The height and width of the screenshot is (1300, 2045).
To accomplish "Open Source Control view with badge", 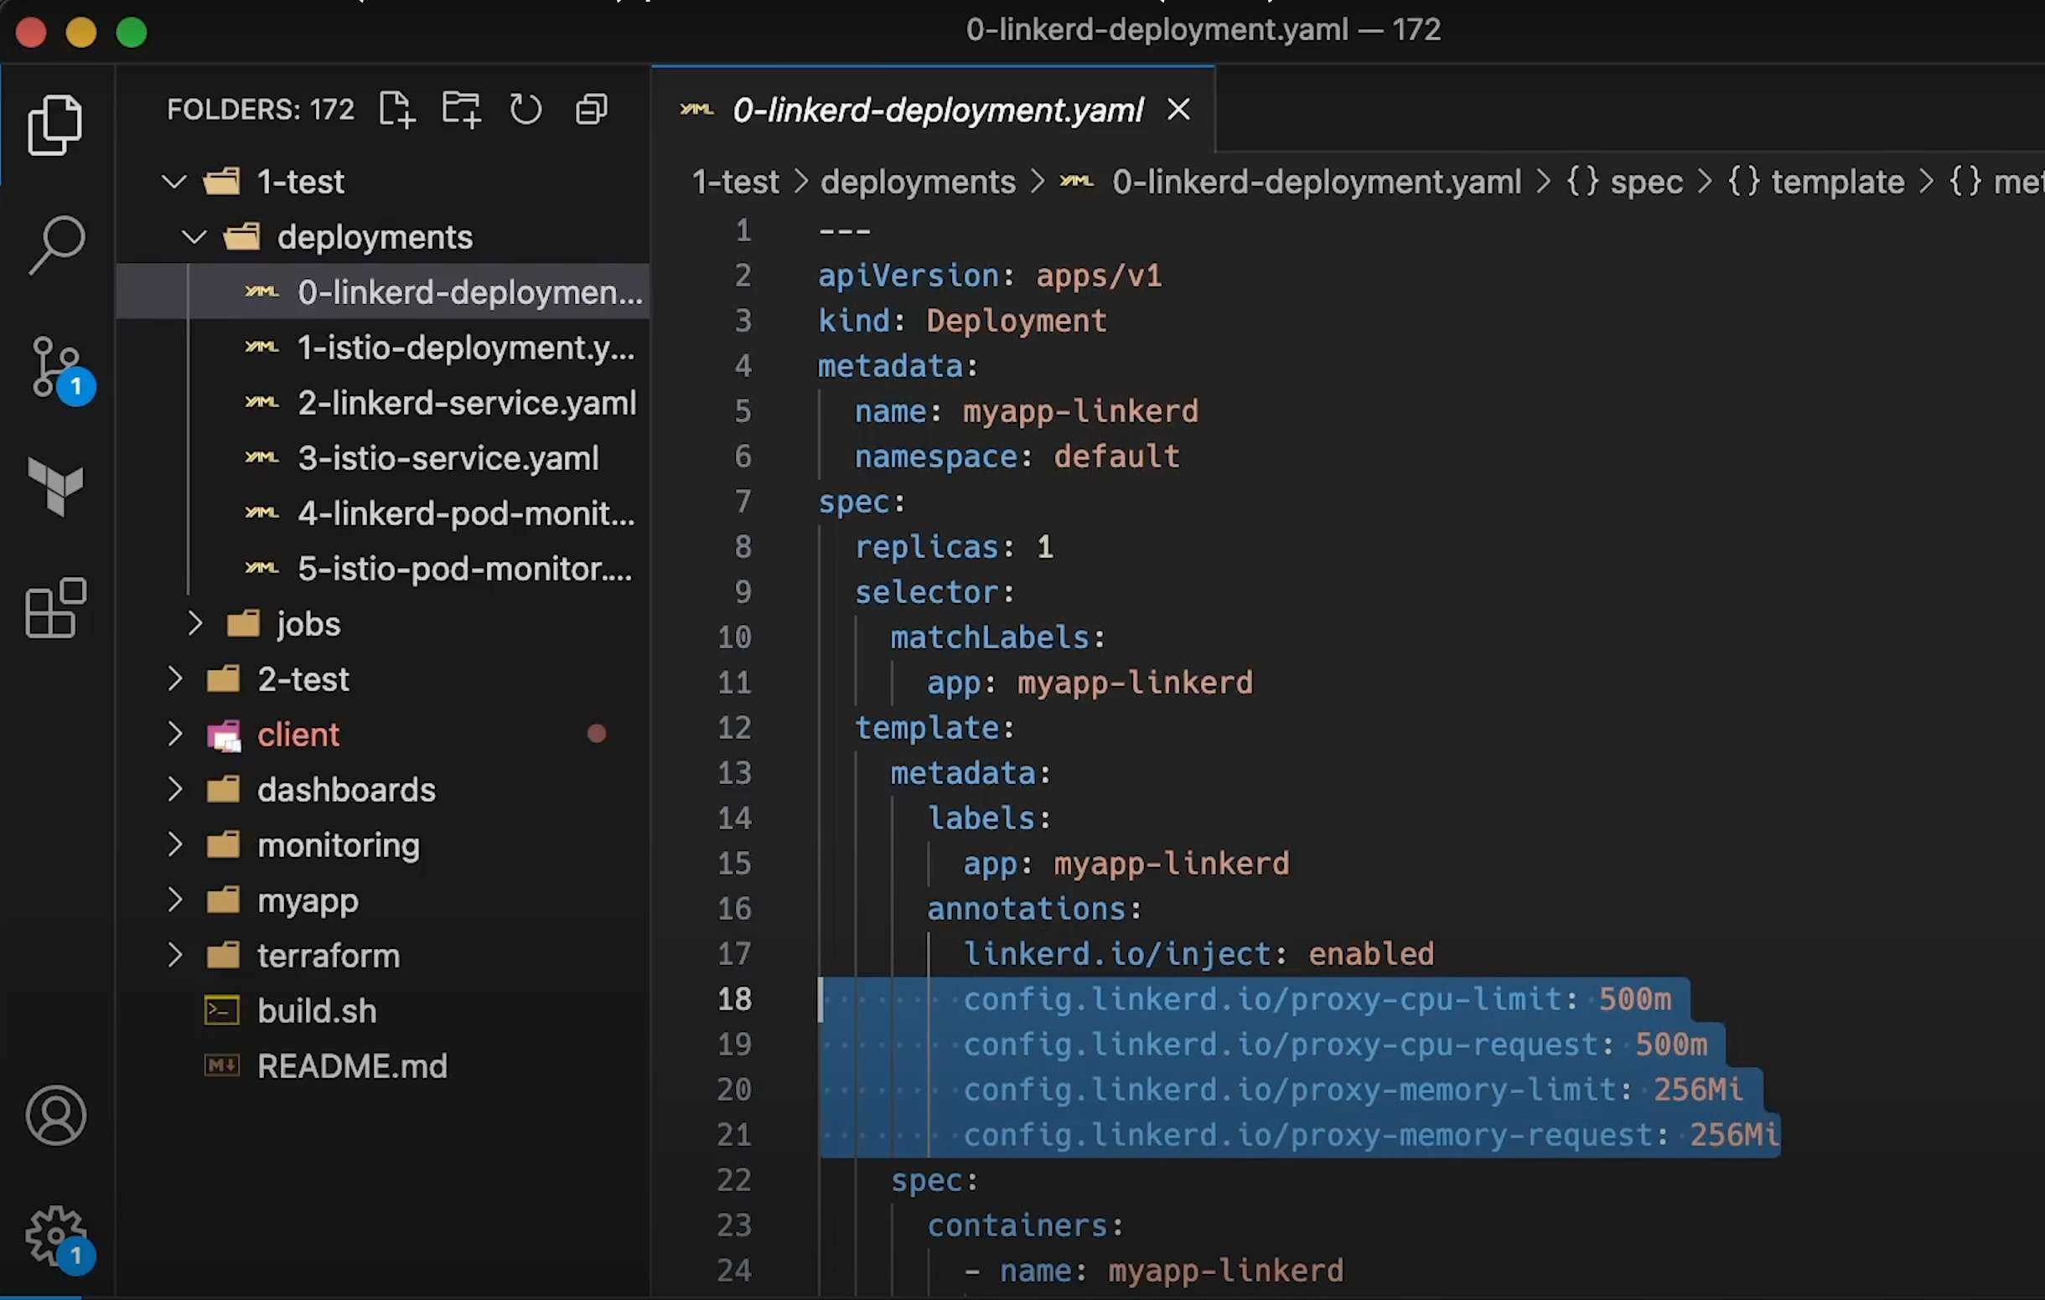I will 56,368.
